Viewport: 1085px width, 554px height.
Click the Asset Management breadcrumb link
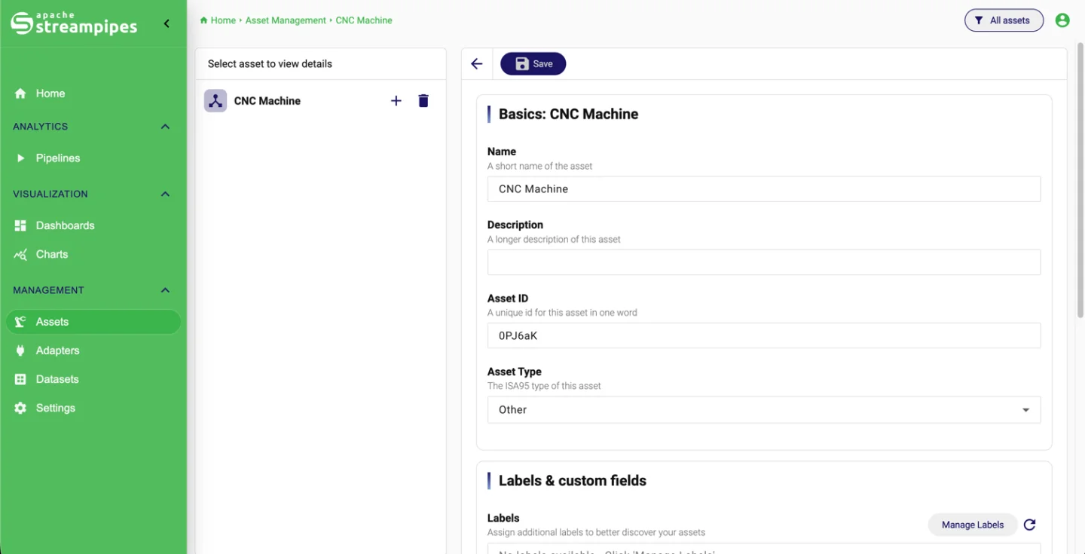pyautogui.click(x=286, y=20)
